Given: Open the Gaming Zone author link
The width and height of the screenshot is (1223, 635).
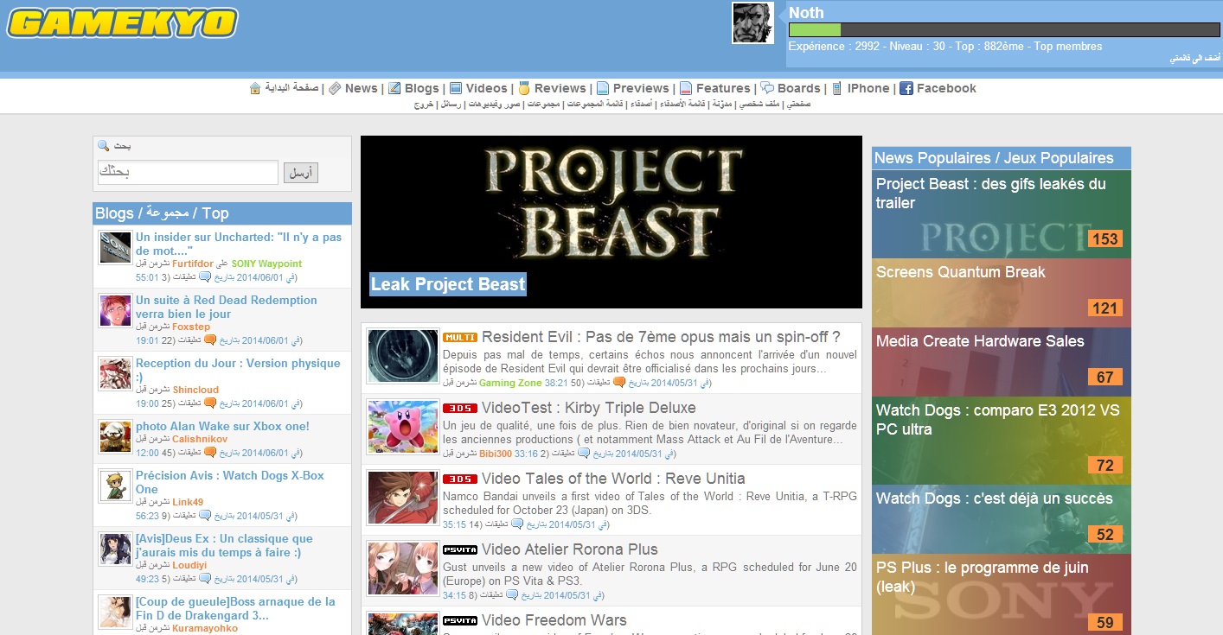Looking at the screenshot, I should 510,383.
